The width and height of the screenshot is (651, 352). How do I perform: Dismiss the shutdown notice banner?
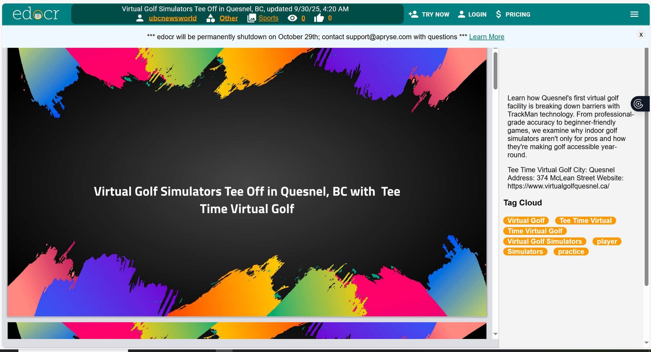tap(641, 35)
